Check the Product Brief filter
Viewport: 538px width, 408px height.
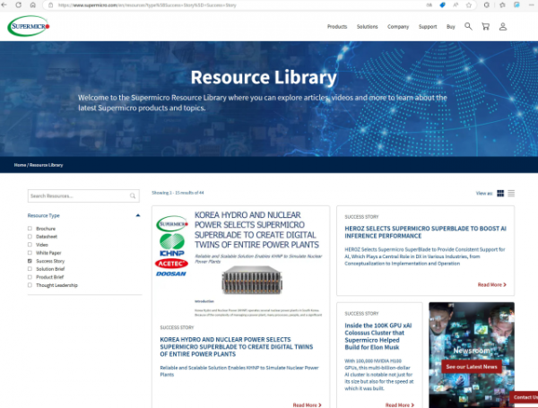tap(30, 277)
